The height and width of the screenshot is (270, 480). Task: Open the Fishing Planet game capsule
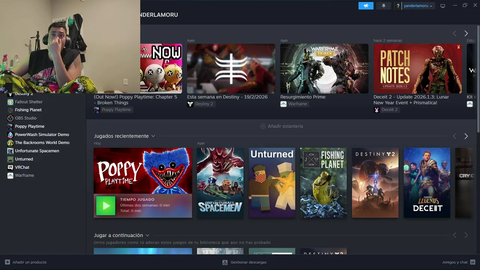324,183
